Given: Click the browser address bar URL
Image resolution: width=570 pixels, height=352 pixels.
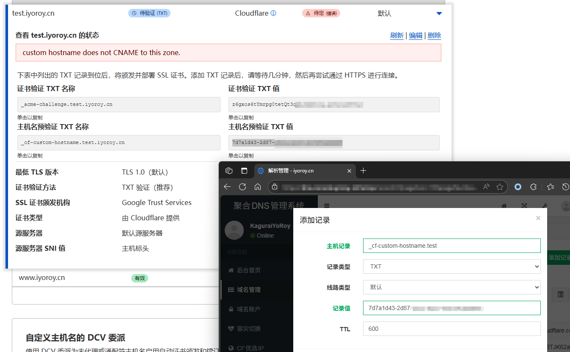Looking at the screenshot, I should coord(379,187).
